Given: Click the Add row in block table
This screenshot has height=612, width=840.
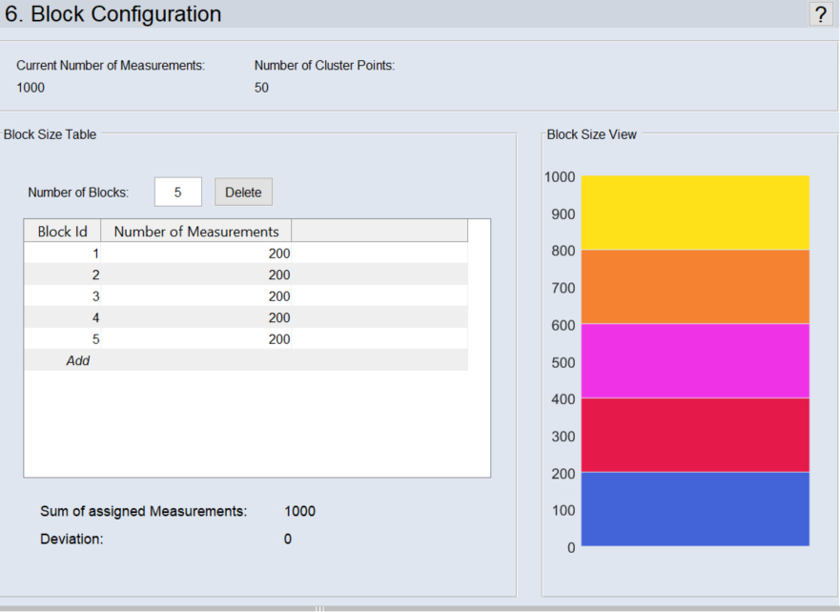Looking at the screenshot, I should (78, 360).
